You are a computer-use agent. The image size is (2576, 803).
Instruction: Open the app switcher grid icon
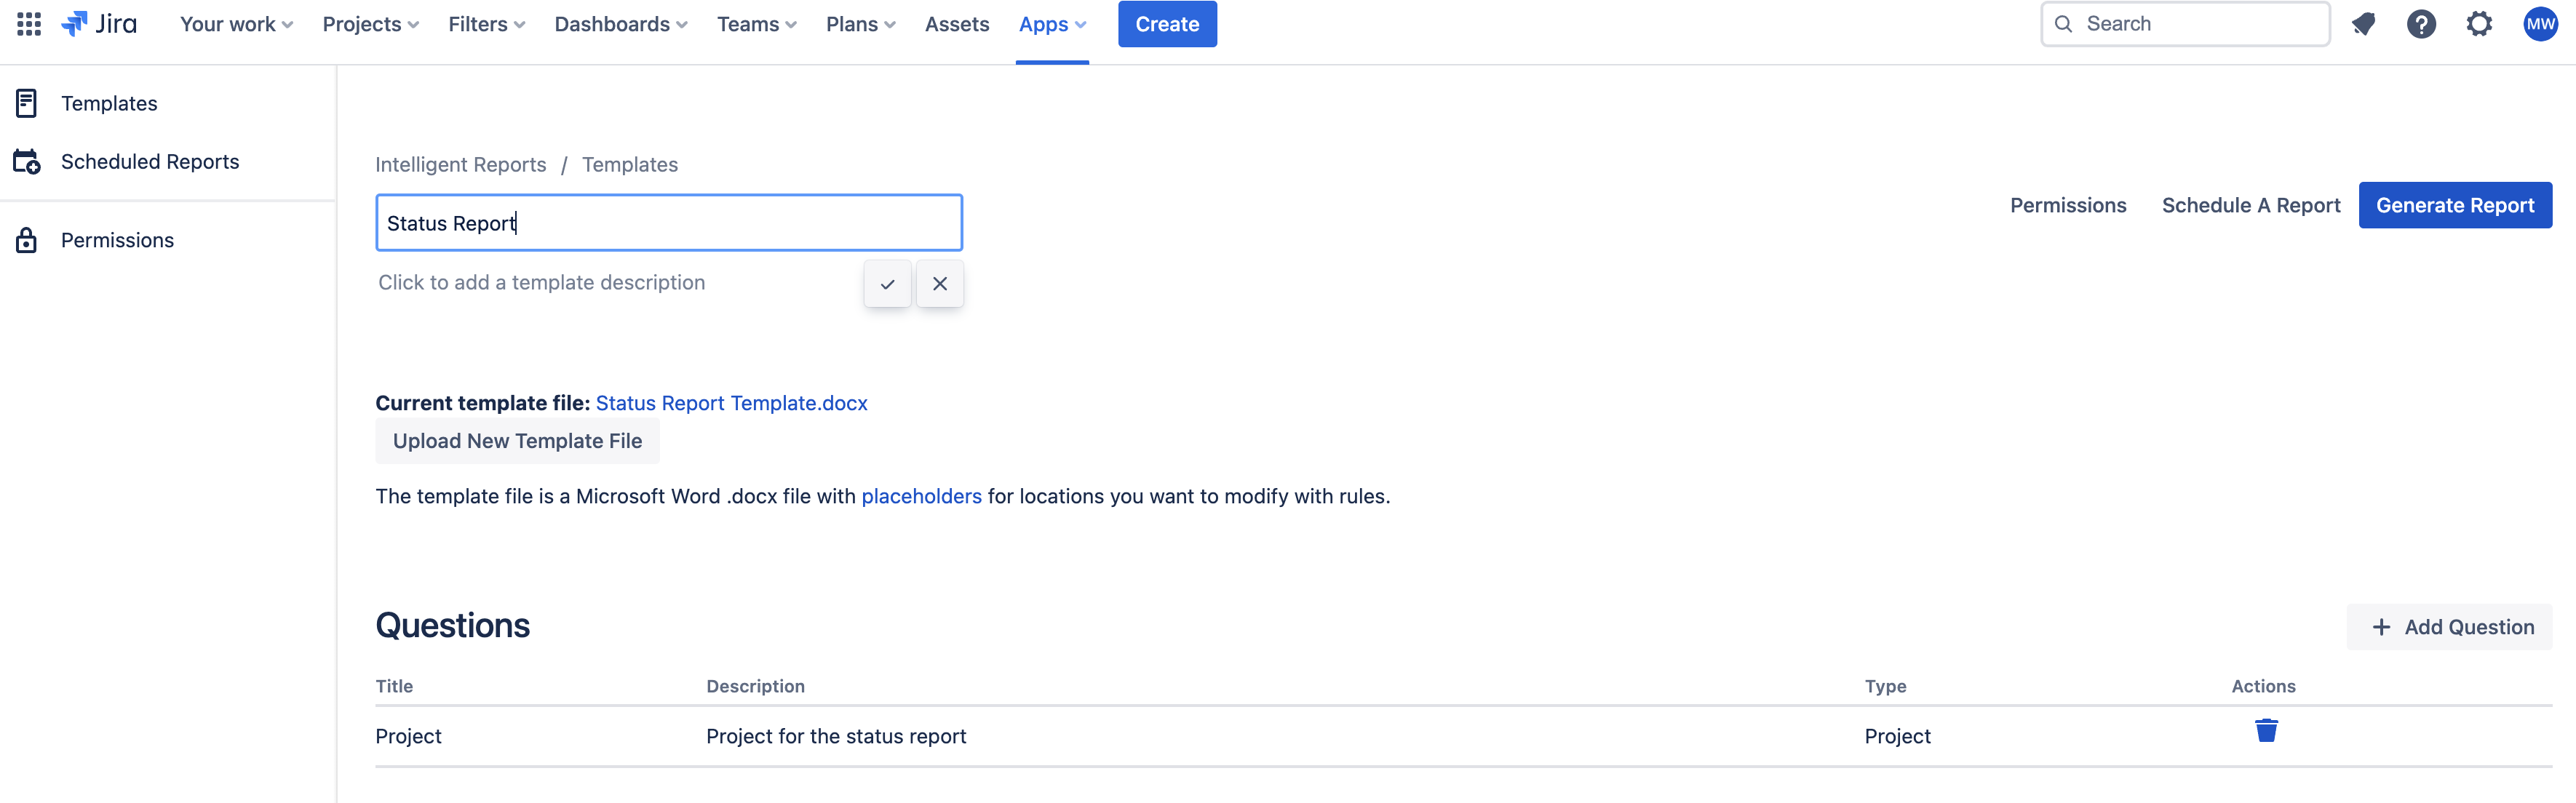(x=29, y=24)
